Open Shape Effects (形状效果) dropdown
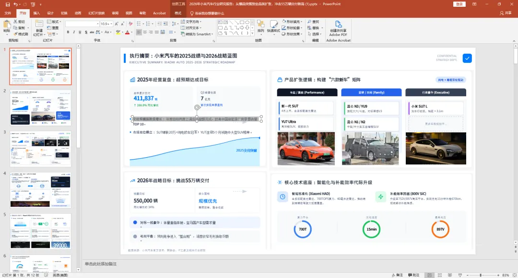Viewport: 518px width, 278px height. click(293, 34)
